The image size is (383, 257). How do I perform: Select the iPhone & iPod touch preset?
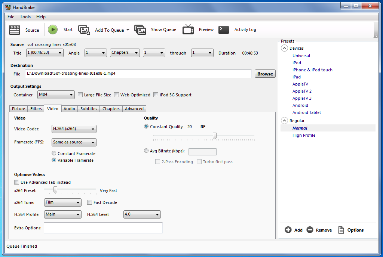pos(312,70)
